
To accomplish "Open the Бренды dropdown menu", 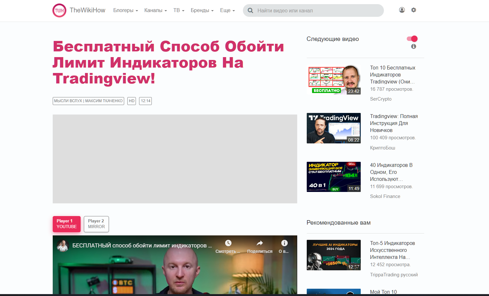I will coord(202,10).
